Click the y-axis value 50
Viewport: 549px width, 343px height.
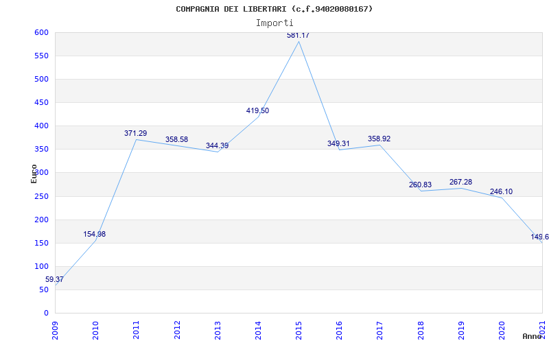(x=44, y=289)
